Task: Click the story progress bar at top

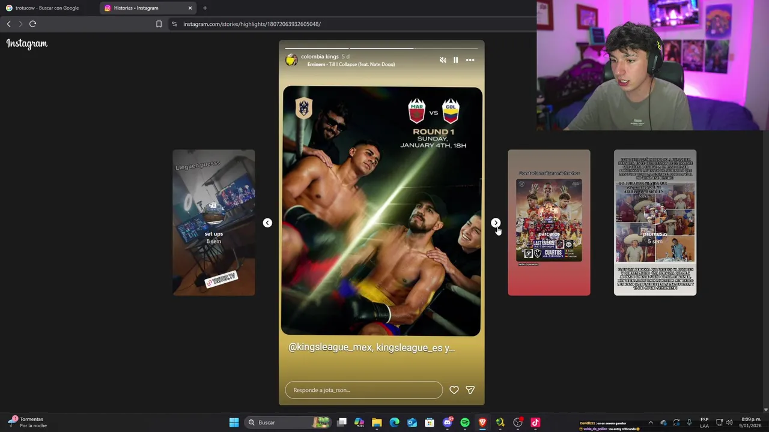Action: [381, 48]
